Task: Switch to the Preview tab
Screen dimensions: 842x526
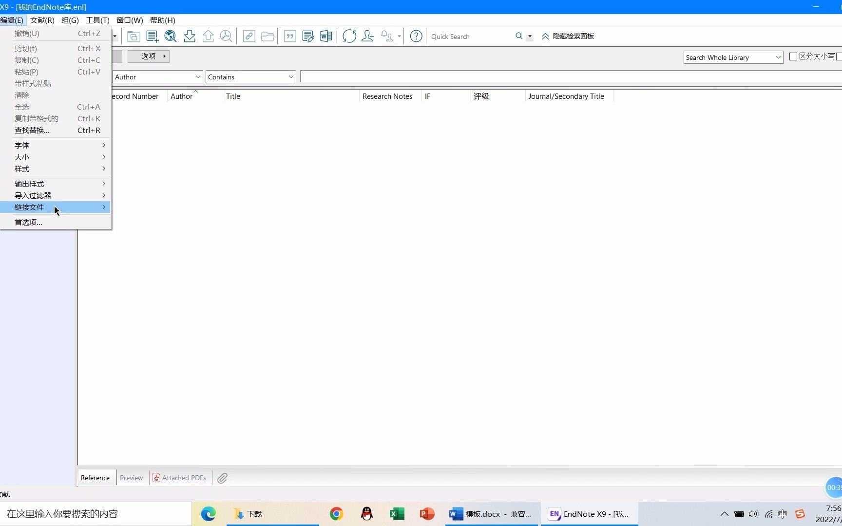Action: click(x=132, y=478)
